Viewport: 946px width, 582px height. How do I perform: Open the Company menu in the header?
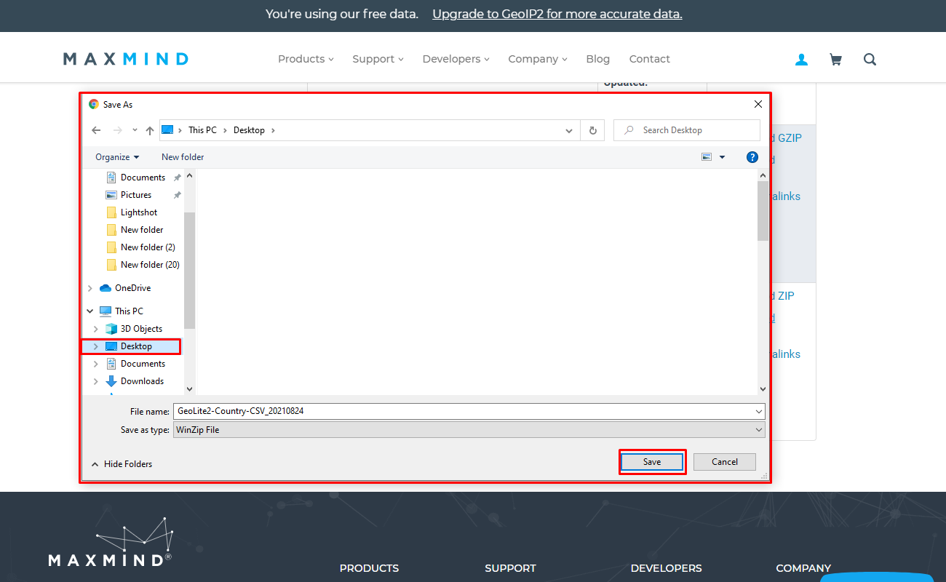click(x=538, y=59)
